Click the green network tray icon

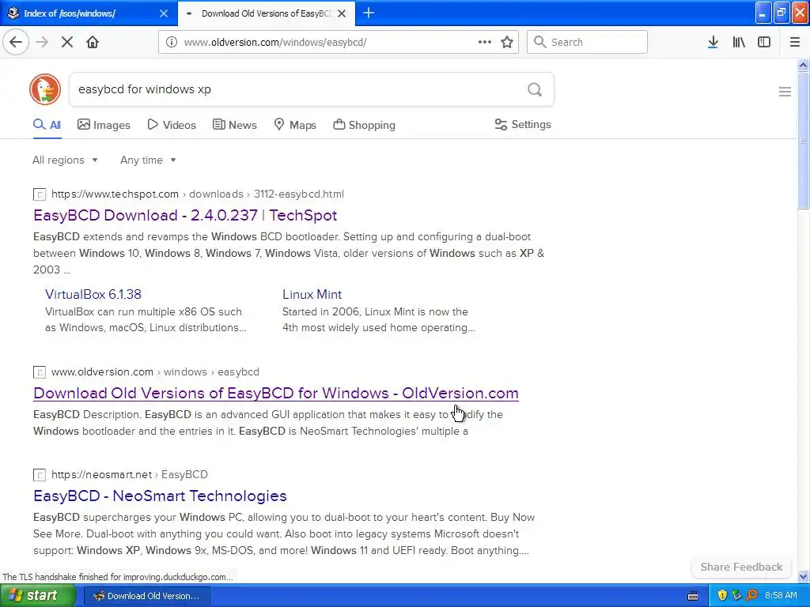click(x=737, y=596)
